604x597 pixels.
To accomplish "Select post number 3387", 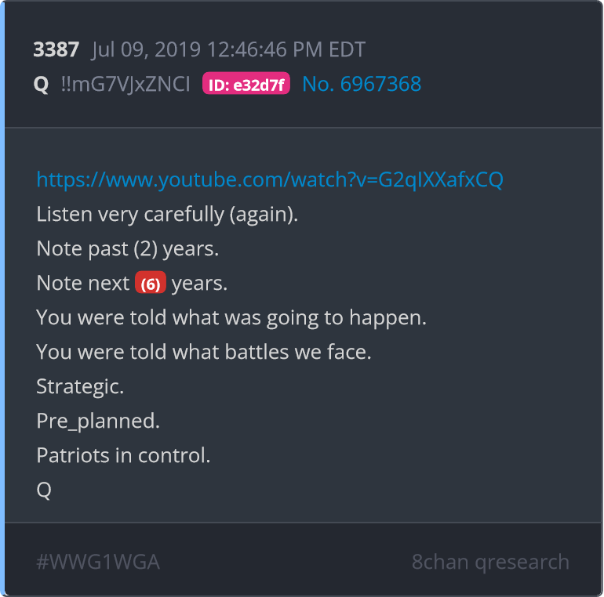I will tap(56, 49).
